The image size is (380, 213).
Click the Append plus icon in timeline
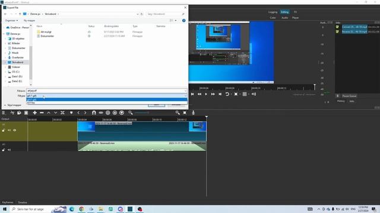click(34, 112)
